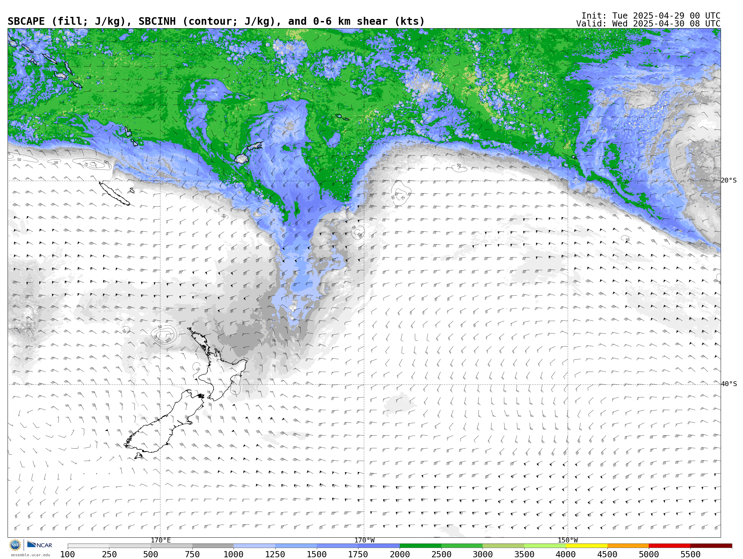The height and width of the screenshot is (559, 743).
Task: Click the 170°W longitude label
Action: point(365,540)
